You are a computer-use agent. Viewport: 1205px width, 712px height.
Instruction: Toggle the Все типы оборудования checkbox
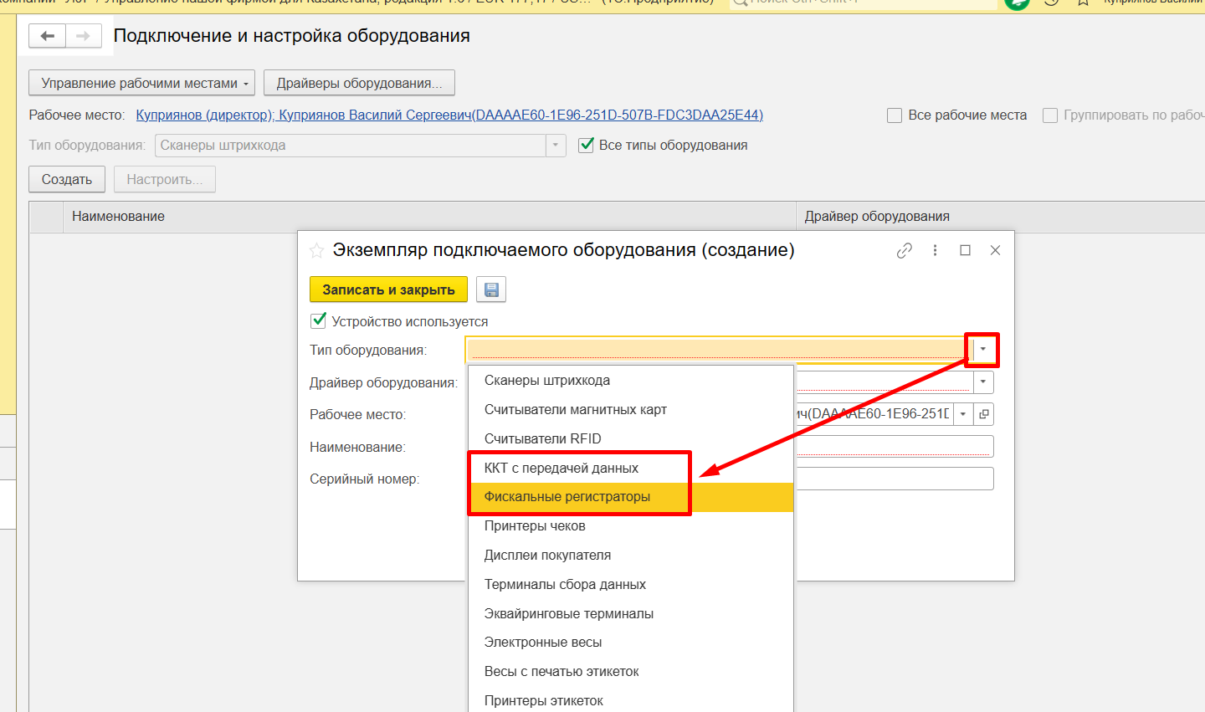[587, 145]
